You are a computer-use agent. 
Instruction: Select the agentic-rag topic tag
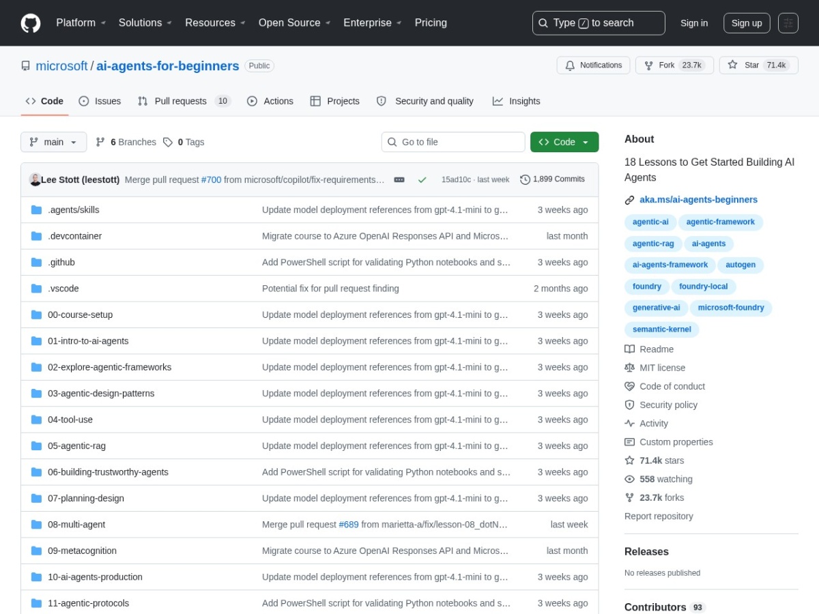[653, 244]
